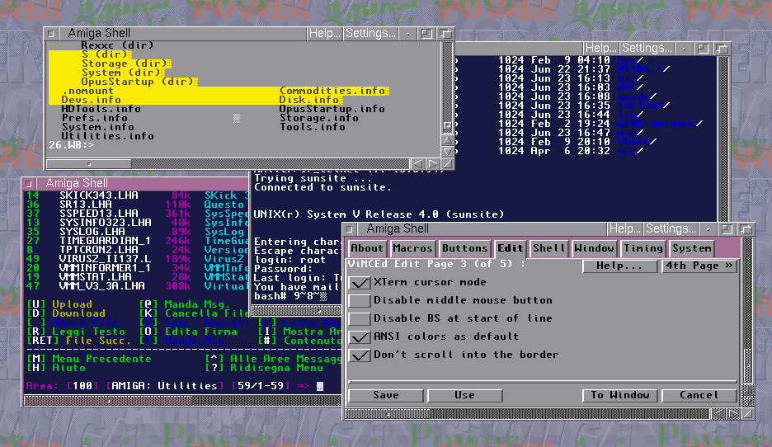This screenshot has width=772, height=447.
Task: Click SKICK343.LHA file row
Action: (137, 195)
